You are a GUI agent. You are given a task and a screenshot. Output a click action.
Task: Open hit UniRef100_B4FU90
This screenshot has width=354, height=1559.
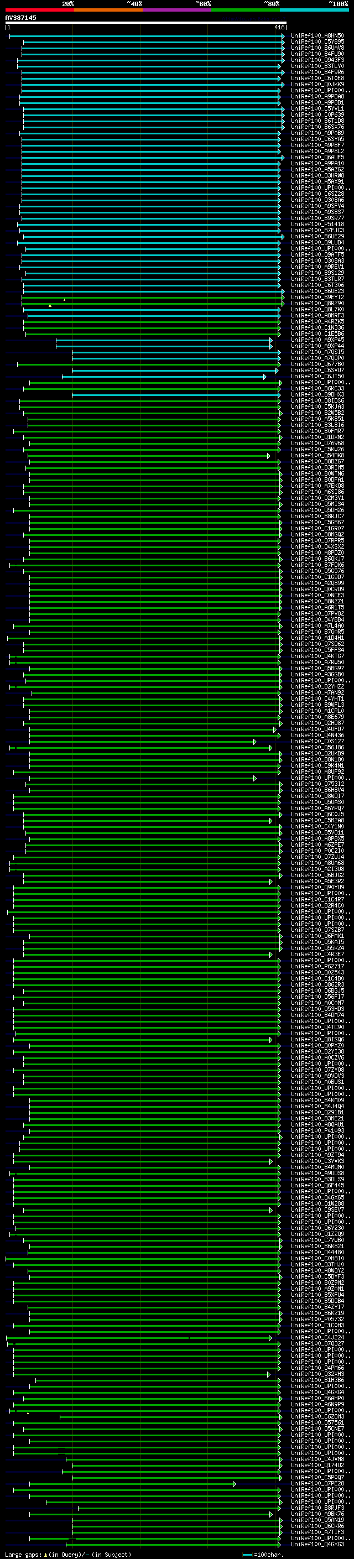(x=317, y=54)
